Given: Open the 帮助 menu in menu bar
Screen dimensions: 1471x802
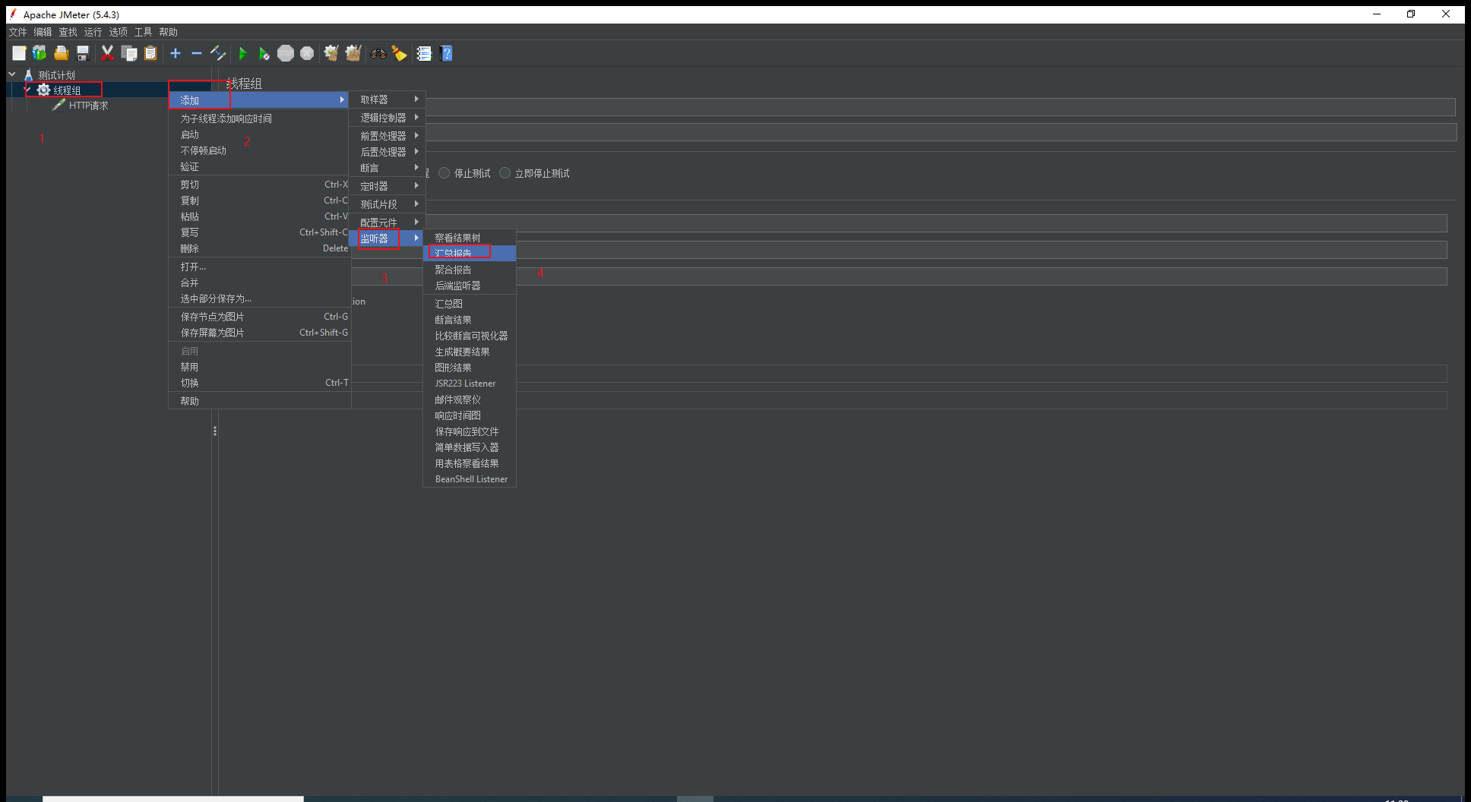Looking at the screenshot, I should pos(168,32).
